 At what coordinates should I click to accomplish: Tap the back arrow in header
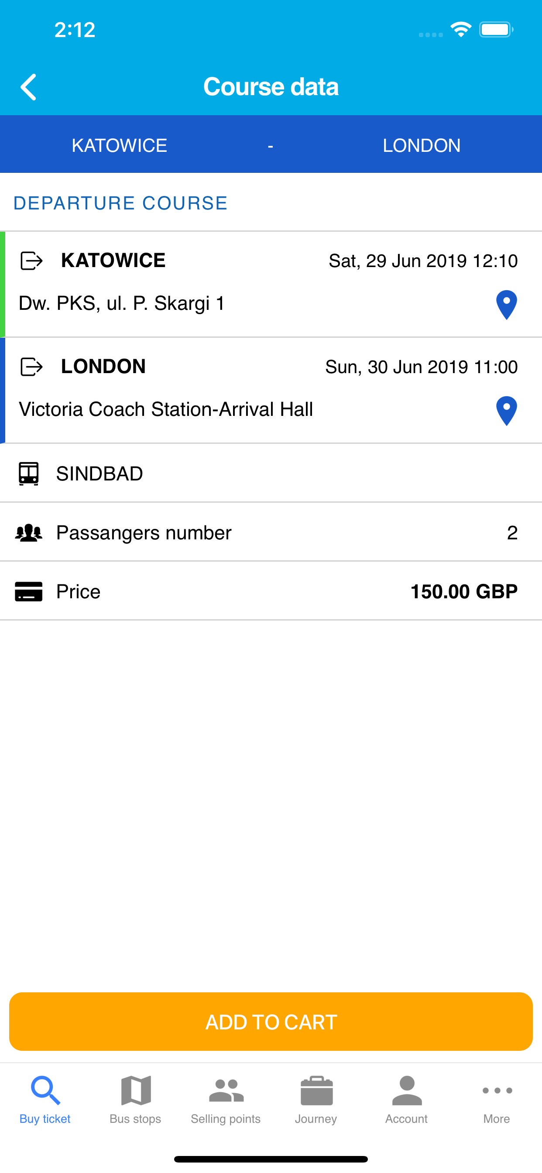click(x=28, y=86)
